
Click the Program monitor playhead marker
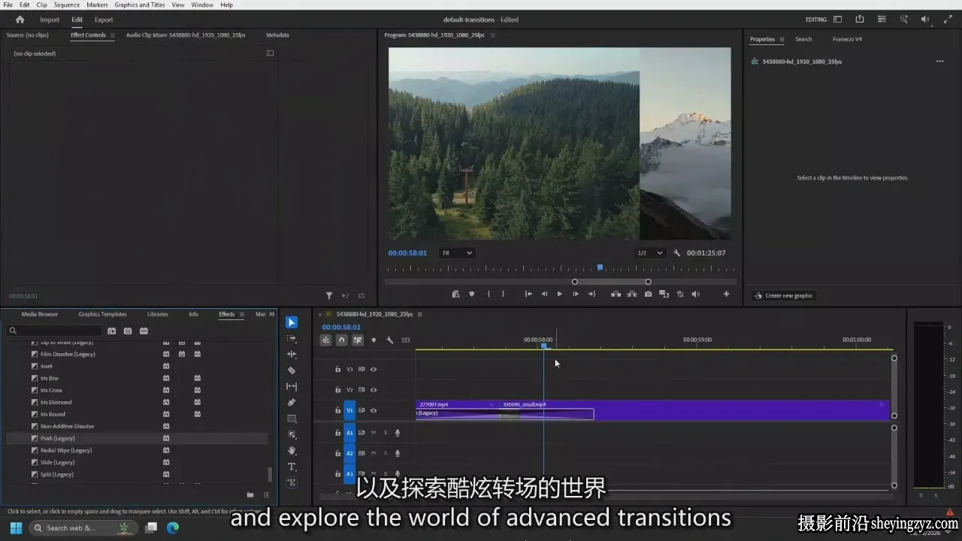600,267
